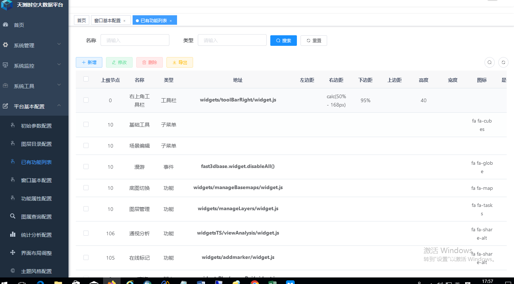This screenshot has height=284, width=514.
Task: Click the refresh icon above the data table
Action: 503,62
